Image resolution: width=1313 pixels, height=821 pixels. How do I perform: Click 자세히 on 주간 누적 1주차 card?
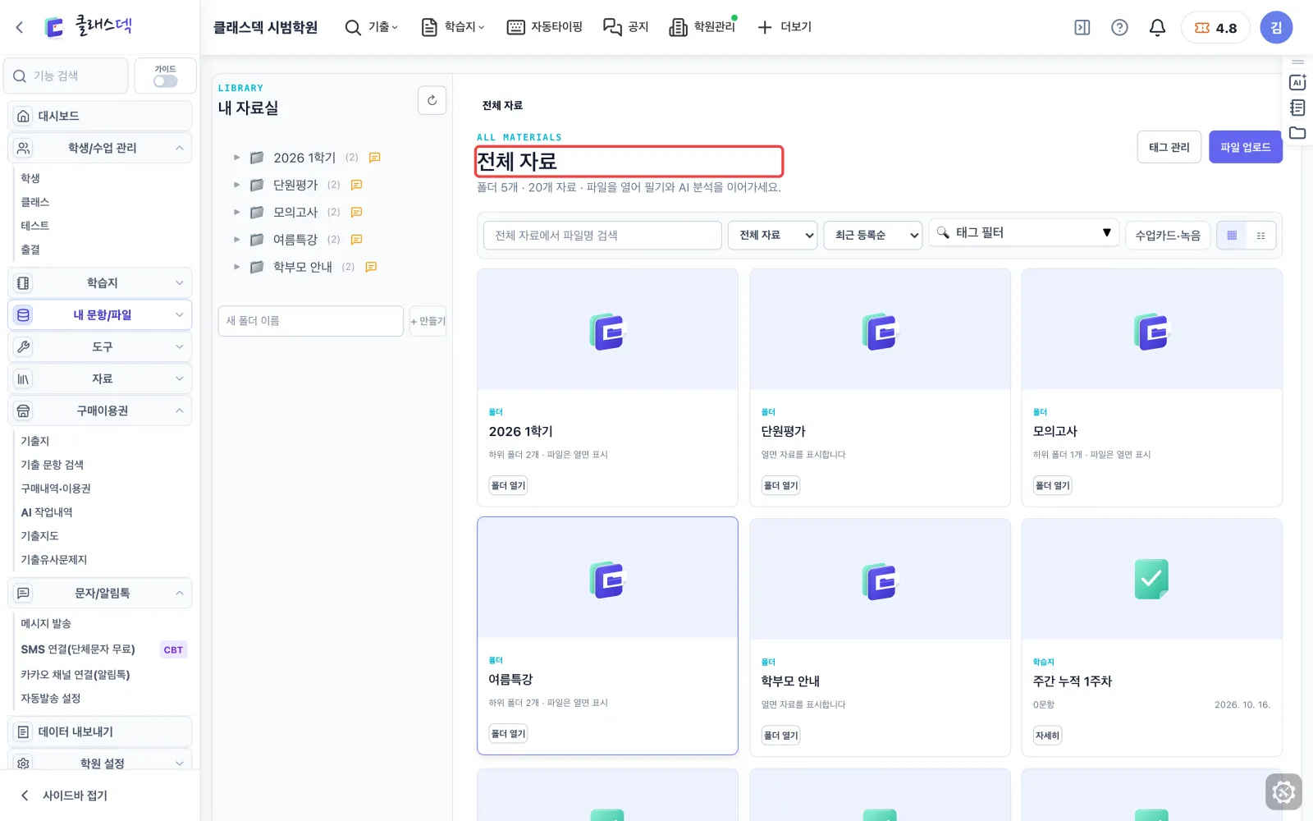pyautogui.click(x=1047, y=736)
